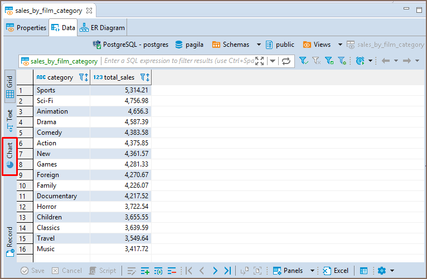Open the Views dropdown arrow
Viewport: 427px width, 279px height.
[x=338, y=45]
